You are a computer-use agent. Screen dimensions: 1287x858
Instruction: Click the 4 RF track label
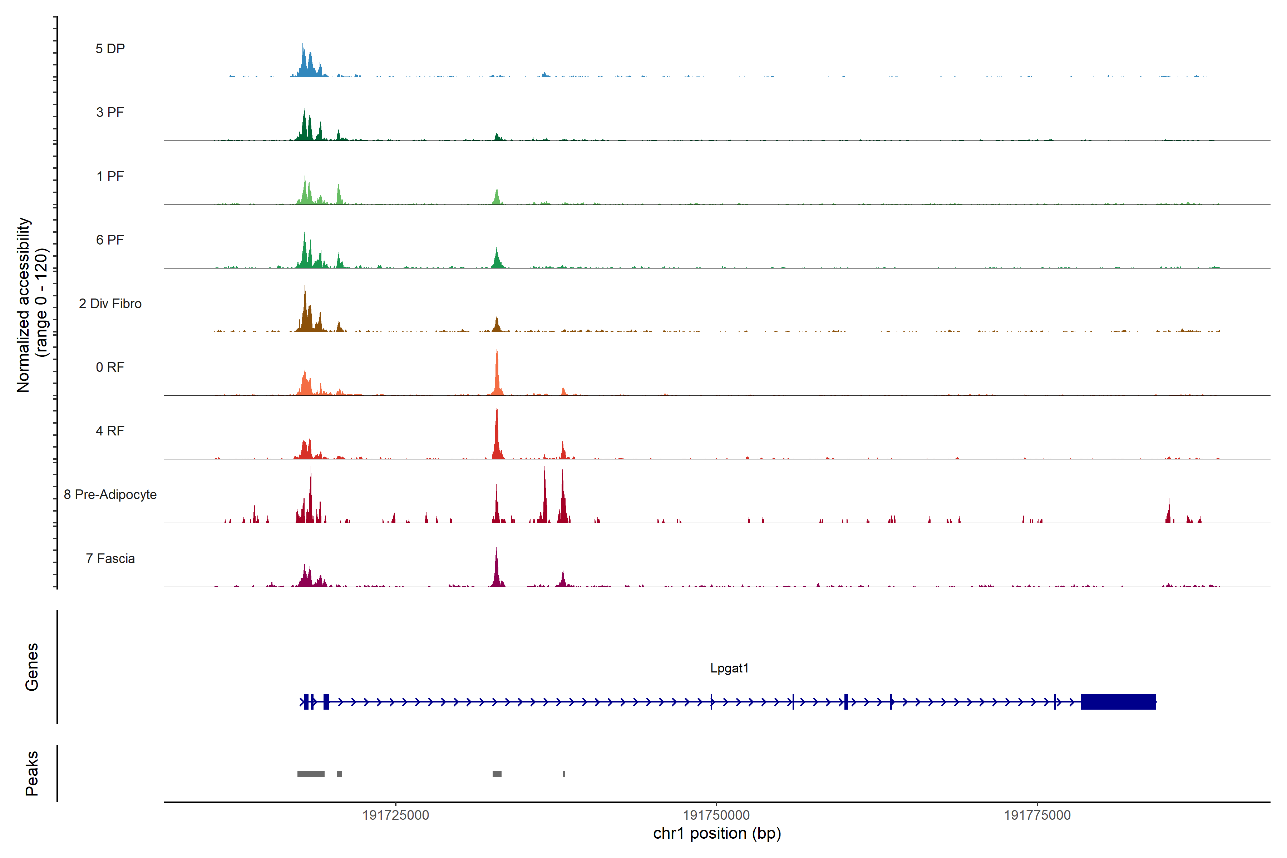click(110, 431)
